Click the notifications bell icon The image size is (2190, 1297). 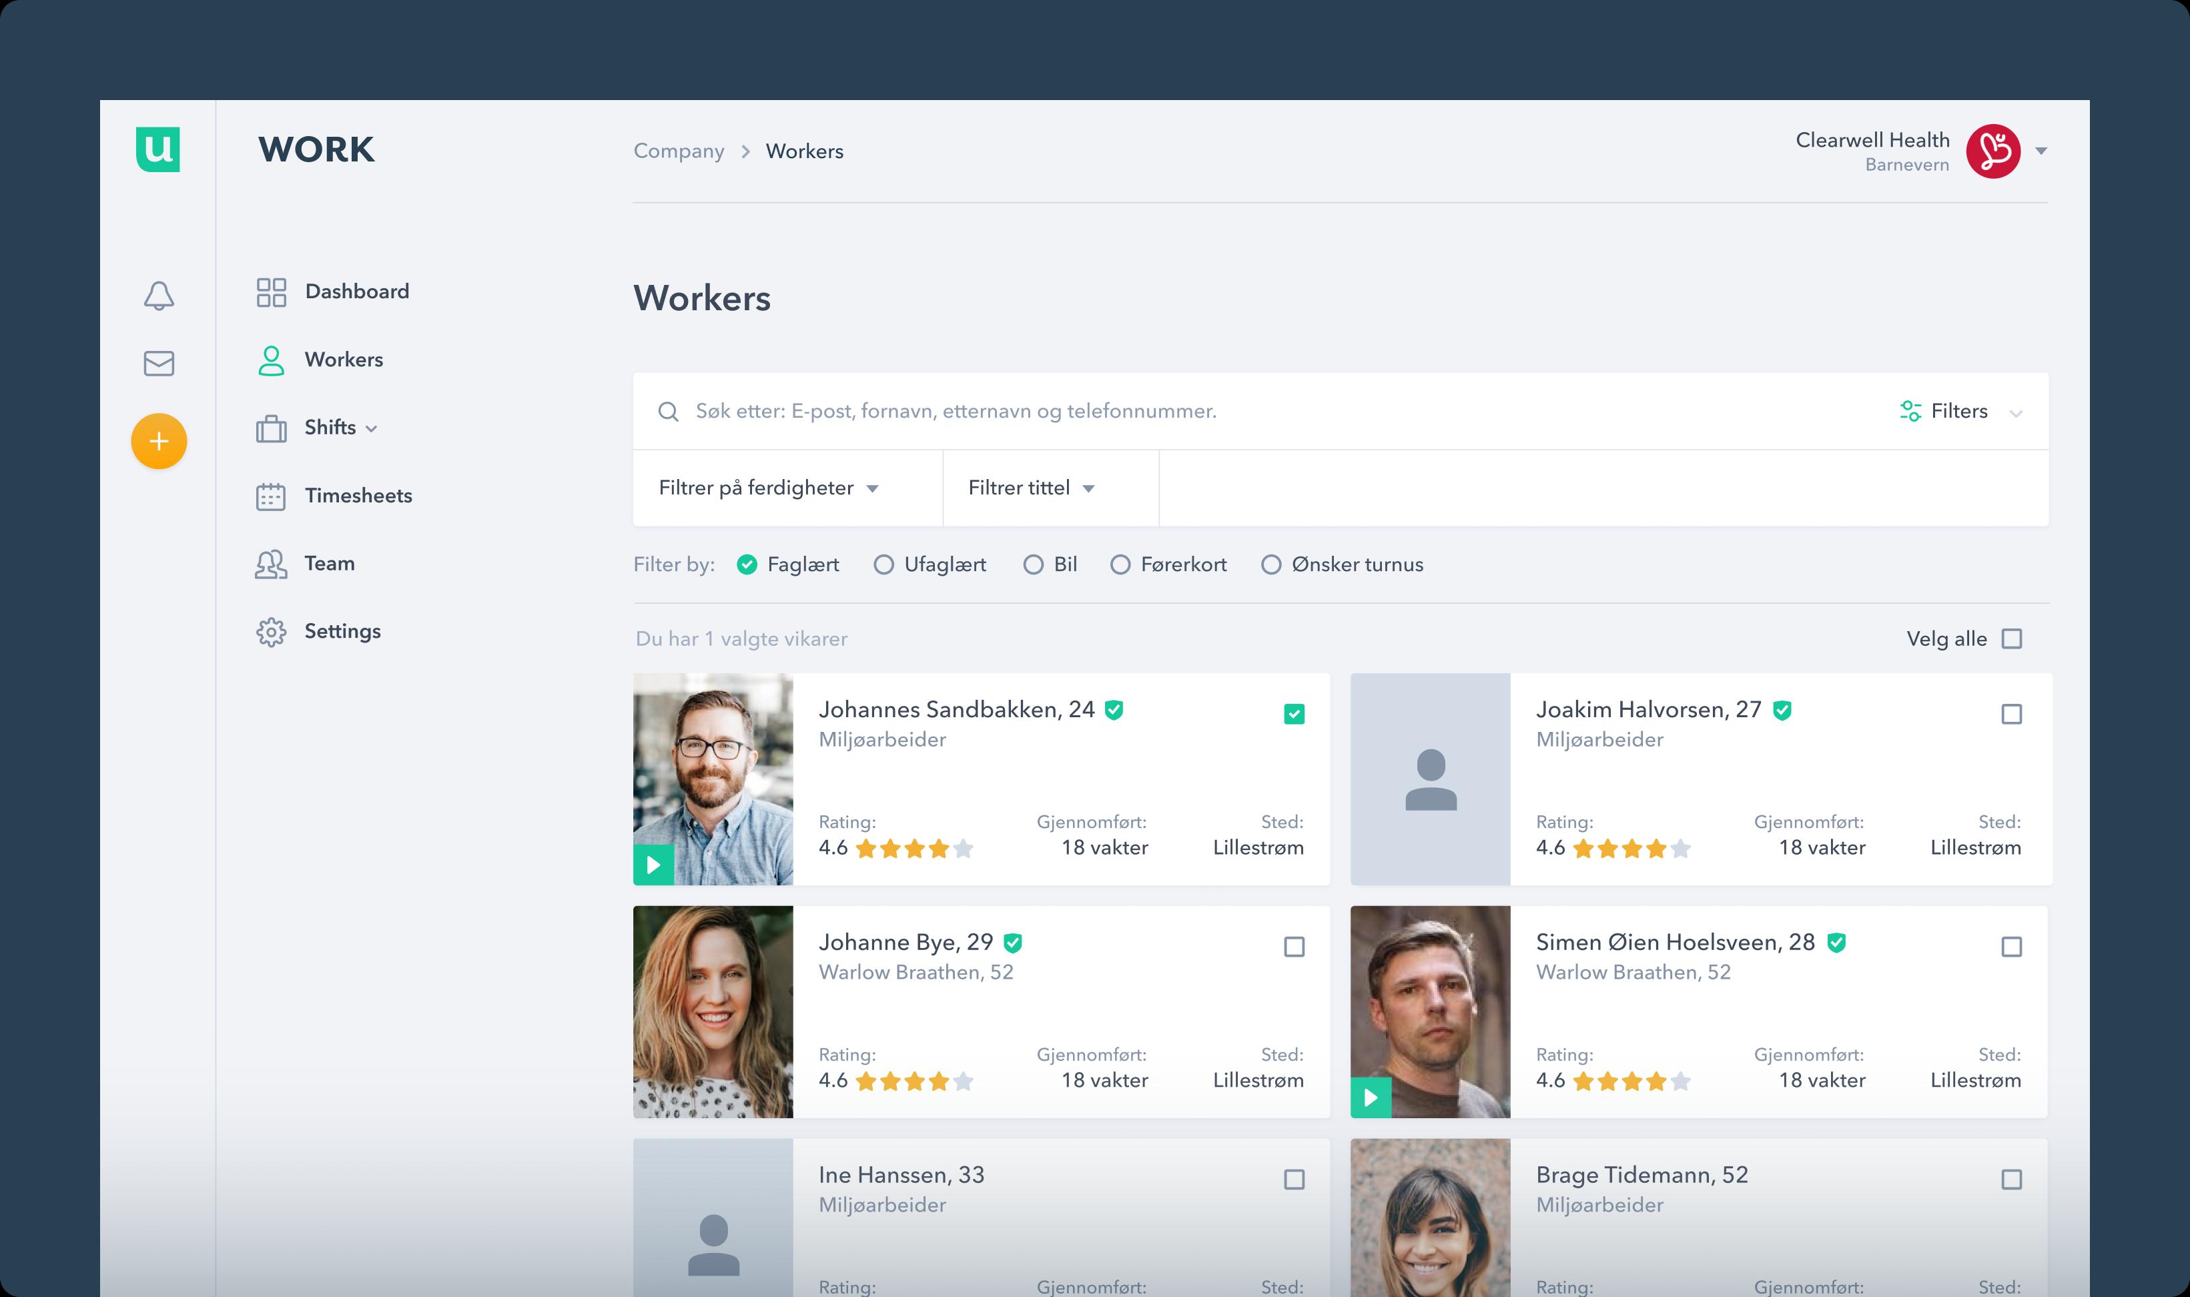(x=158, y=296)
